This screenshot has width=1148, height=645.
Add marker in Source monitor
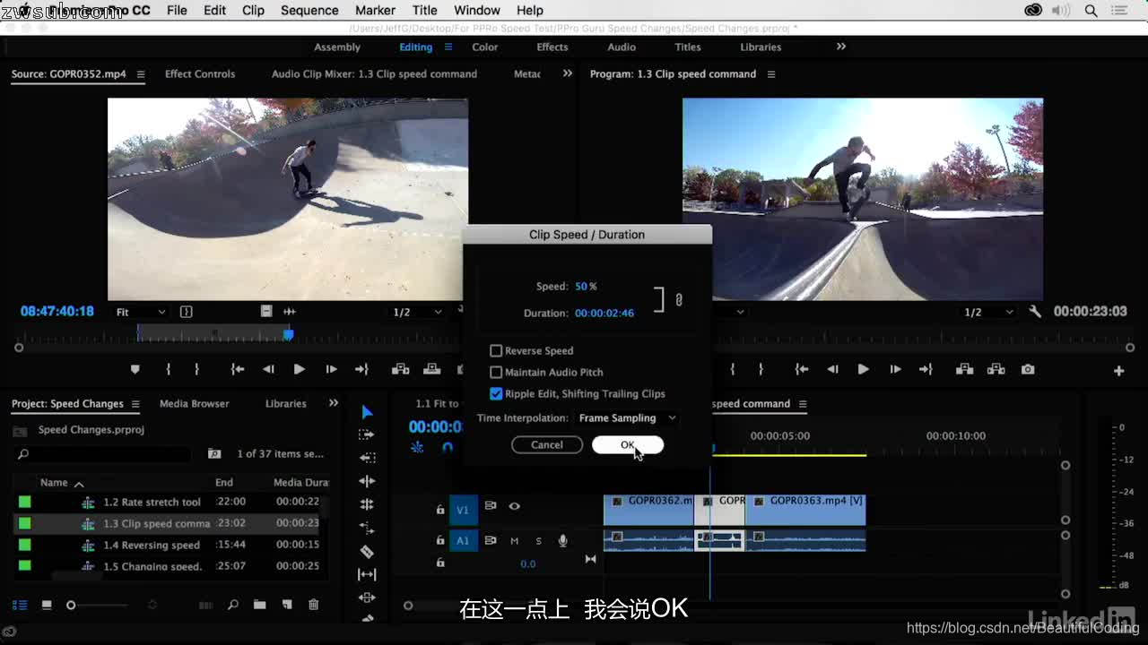click(135, 369)
